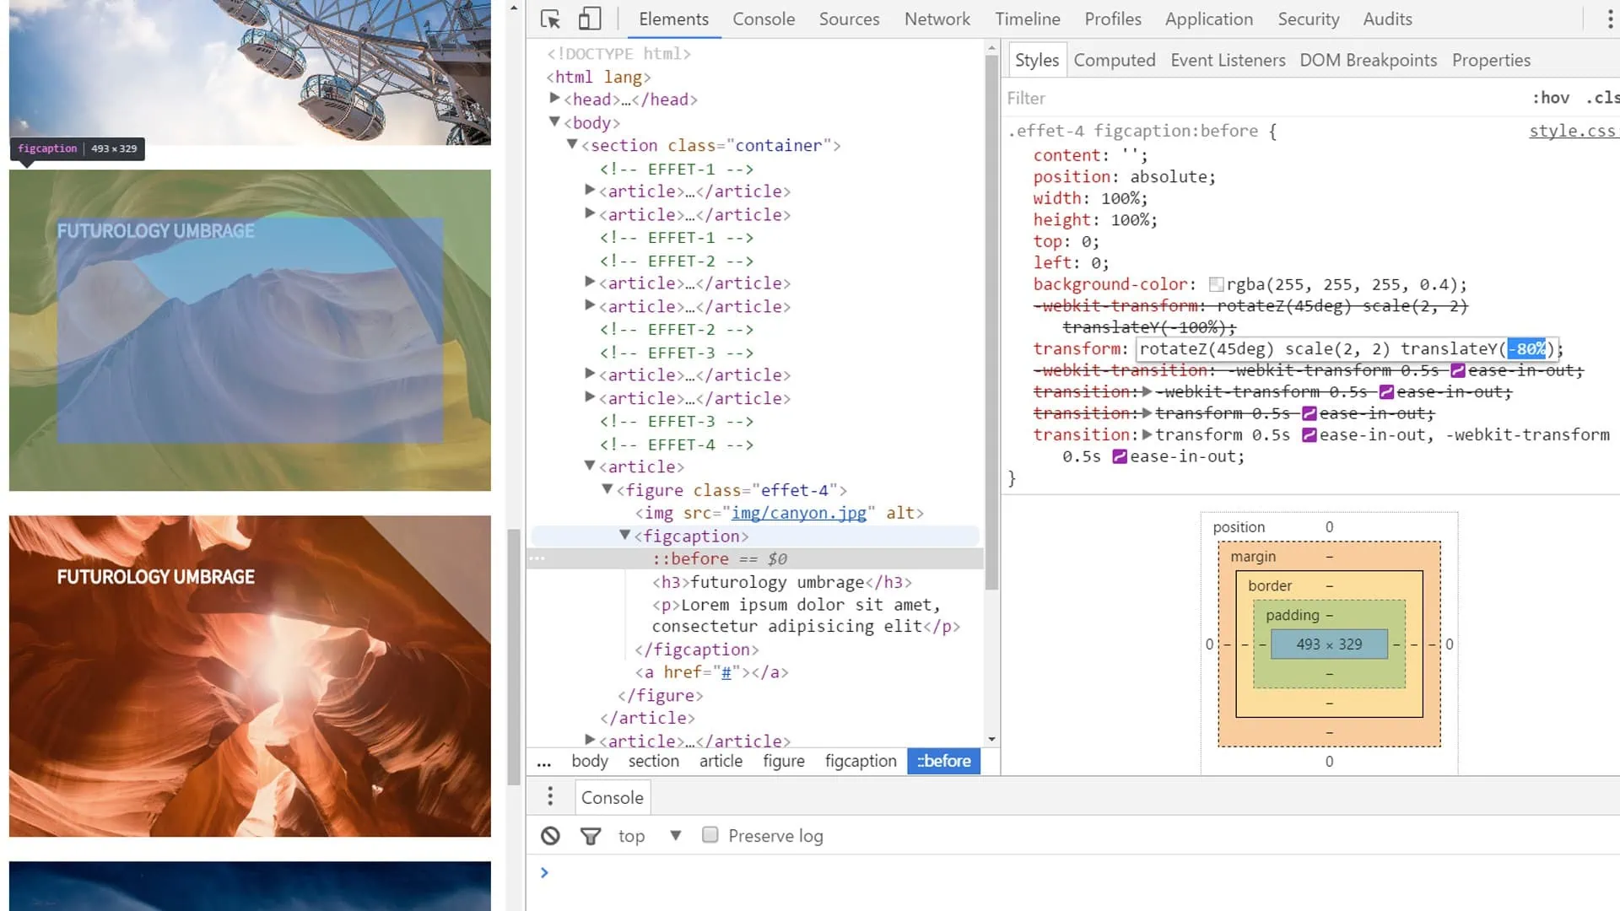Switch to the Network tab
The width and height of the screenshot is (1620, 911).
(937, 19)
